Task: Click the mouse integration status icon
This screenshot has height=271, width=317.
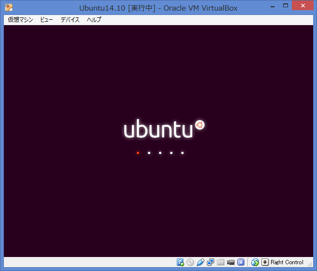Action: (x=255, y=262)
